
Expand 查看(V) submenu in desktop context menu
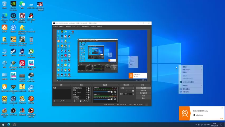pos(191,67)
